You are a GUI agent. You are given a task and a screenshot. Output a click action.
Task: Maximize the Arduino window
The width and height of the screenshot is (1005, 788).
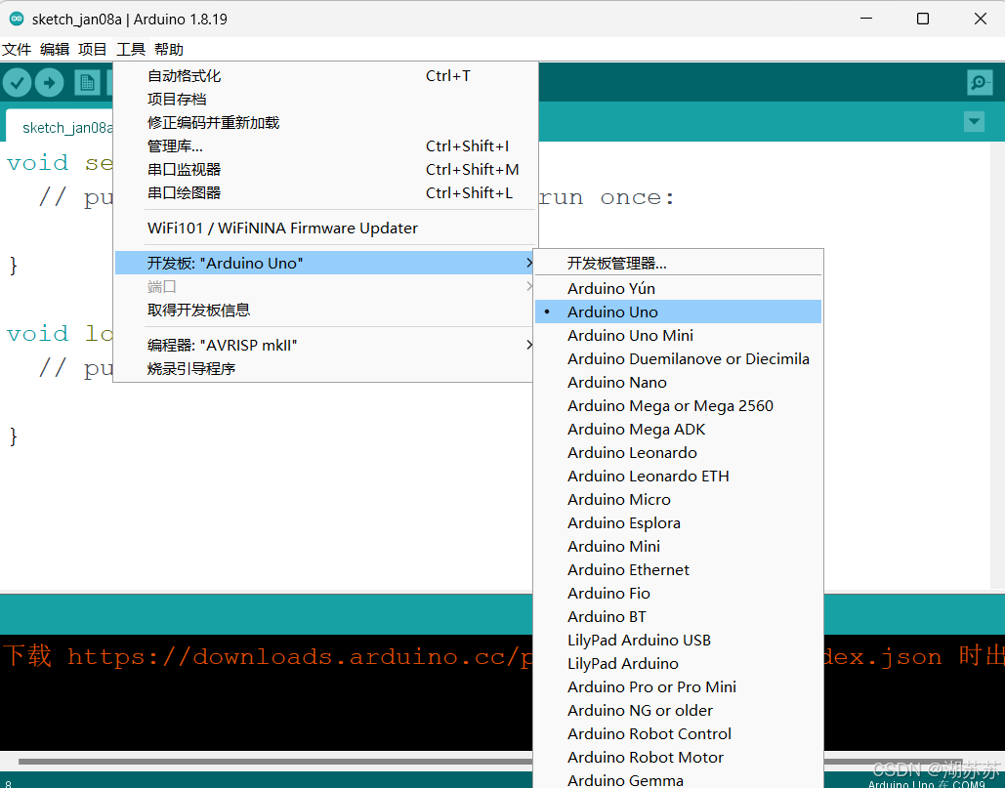[923, 19]
